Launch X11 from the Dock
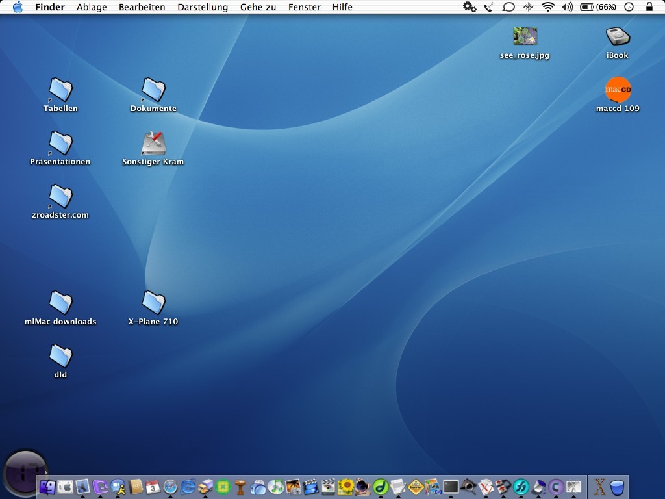 (599, 487)
